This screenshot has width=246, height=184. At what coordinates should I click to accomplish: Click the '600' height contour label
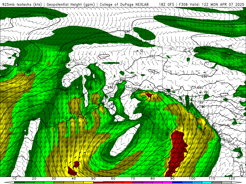tap(113, 162)
